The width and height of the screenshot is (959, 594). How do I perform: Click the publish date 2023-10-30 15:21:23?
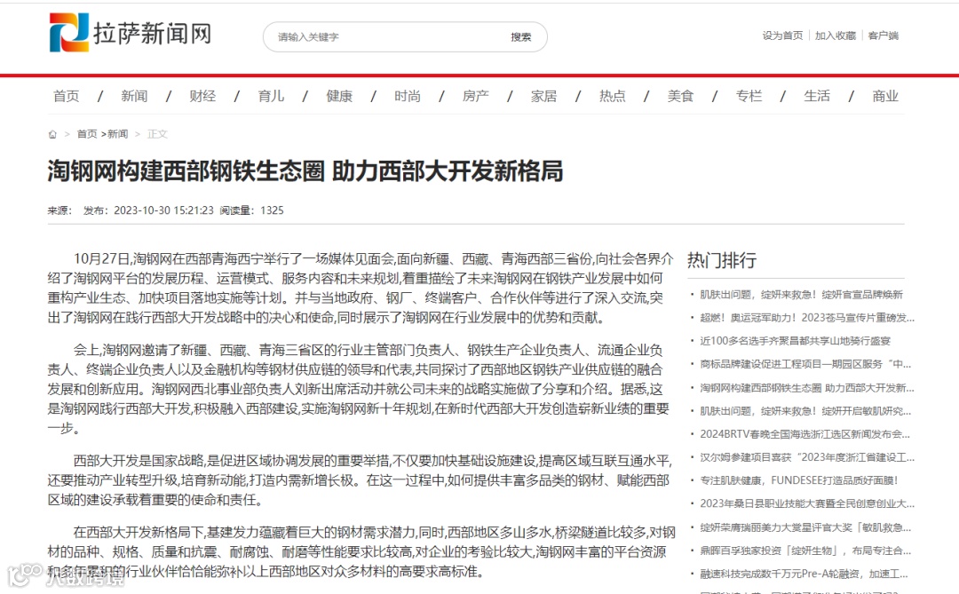pyautogui.click(x=163, y=210)
